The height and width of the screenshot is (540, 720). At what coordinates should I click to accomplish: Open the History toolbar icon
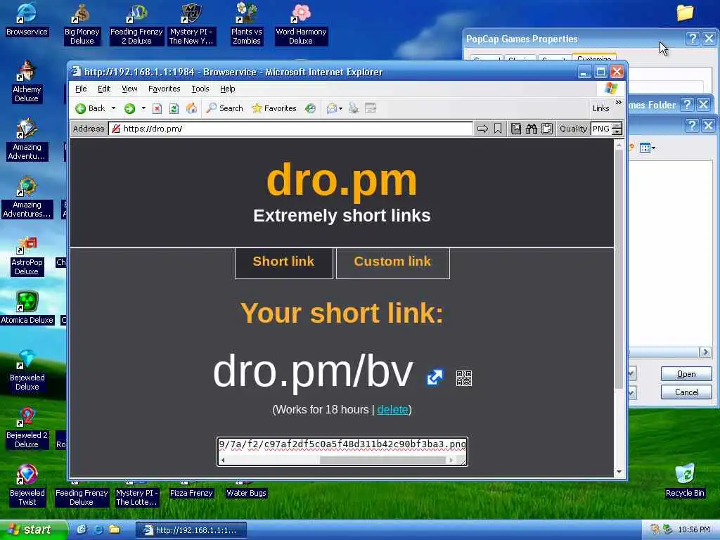coord(310,108)
